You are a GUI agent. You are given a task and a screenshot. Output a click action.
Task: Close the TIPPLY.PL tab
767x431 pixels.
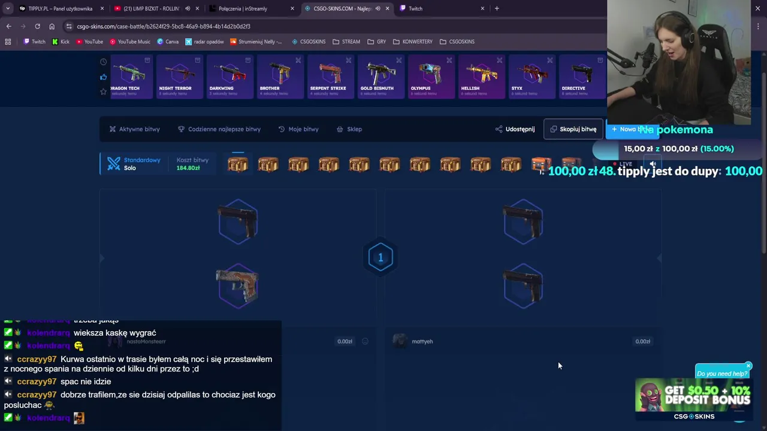[x=102, y=8]
